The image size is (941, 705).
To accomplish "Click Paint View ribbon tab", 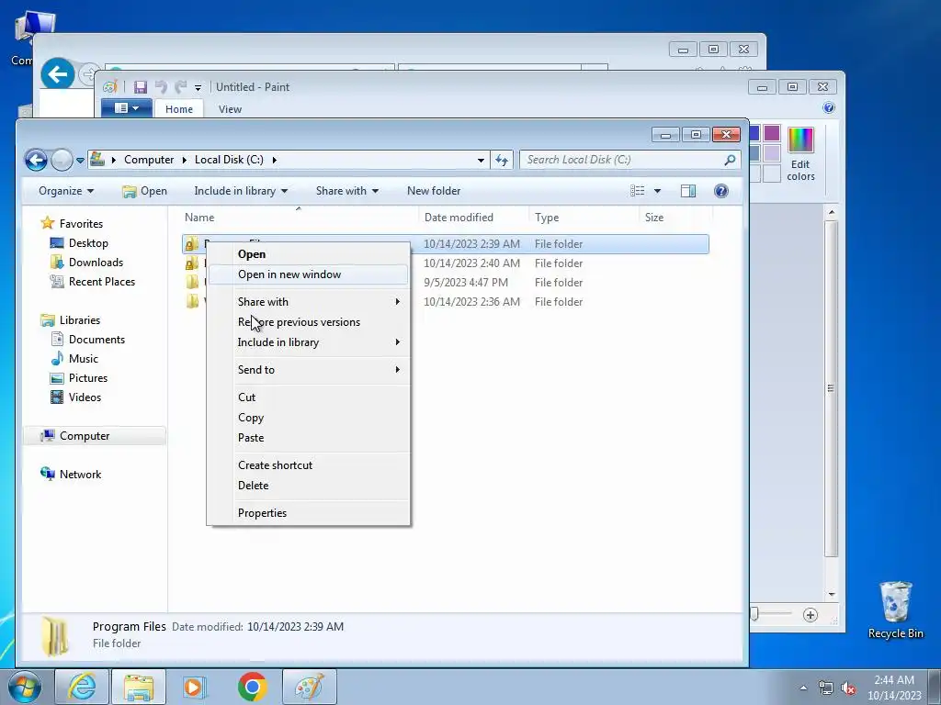I will (x=230, y=109).
